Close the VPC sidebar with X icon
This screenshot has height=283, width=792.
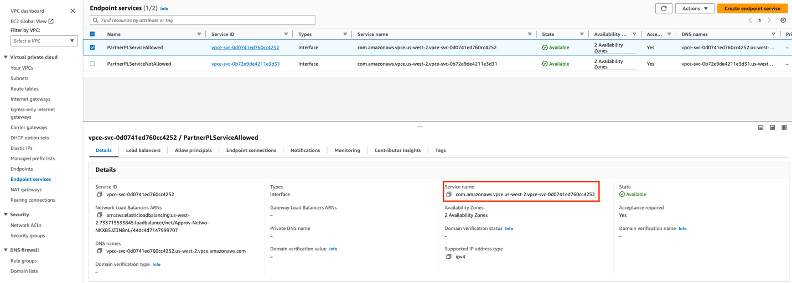(73, 11)
